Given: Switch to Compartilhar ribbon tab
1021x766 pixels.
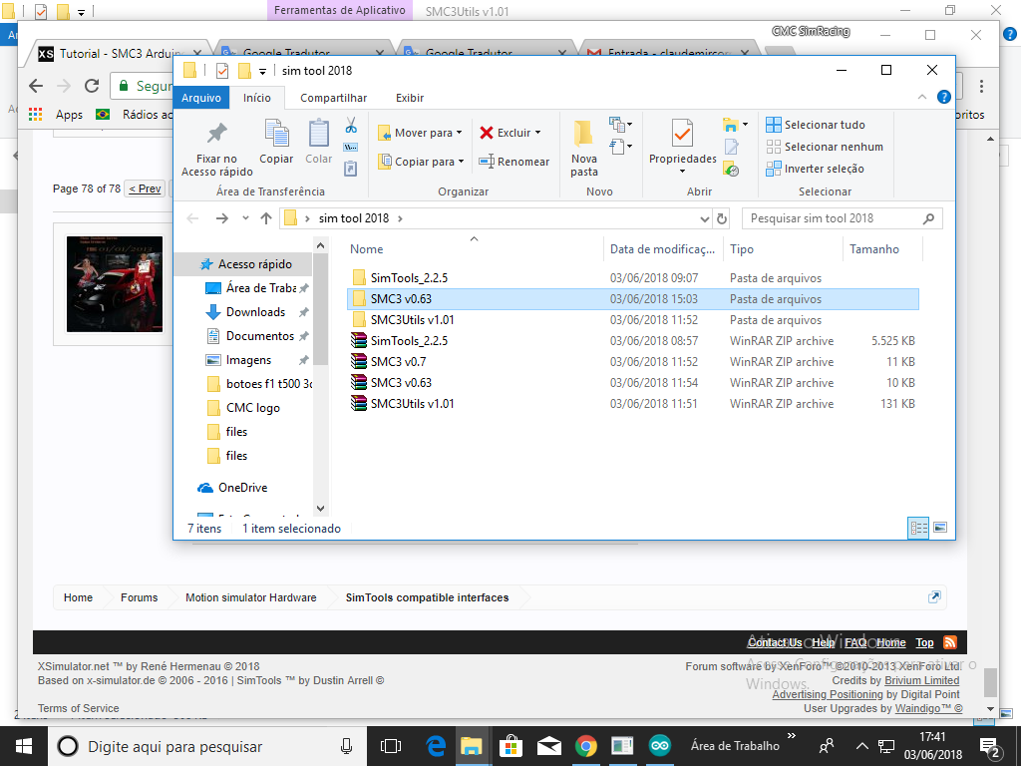Looking at the screenshot, I should (333, 98).
